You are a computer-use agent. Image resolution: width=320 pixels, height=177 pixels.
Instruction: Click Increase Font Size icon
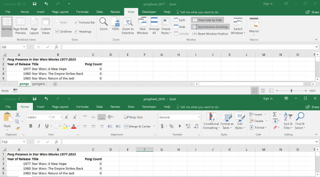tap(66, 117)
